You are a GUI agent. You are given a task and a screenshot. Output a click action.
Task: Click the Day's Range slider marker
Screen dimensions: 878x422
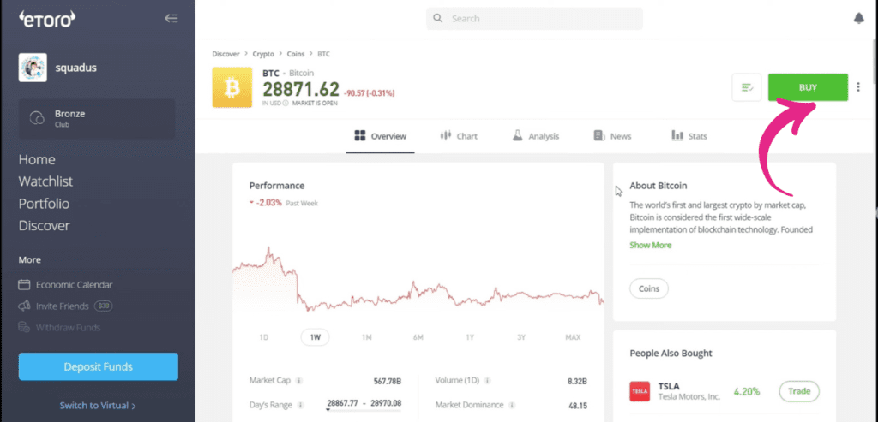pyautogui.click(x=328, y=410)
